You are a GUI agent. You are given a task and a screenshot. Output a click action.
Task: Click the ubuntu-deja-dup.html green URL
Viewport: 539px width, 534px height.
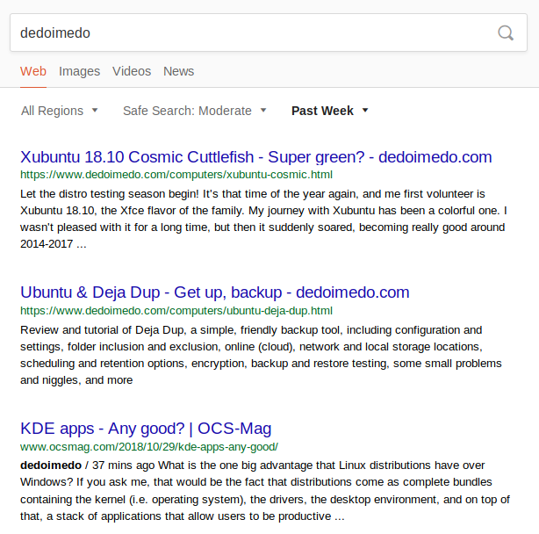click(x=176, y=311)
